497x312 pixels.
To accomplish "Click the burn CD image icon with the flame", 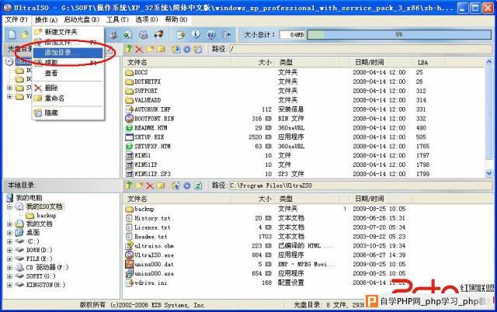I will tap(158, 34).
